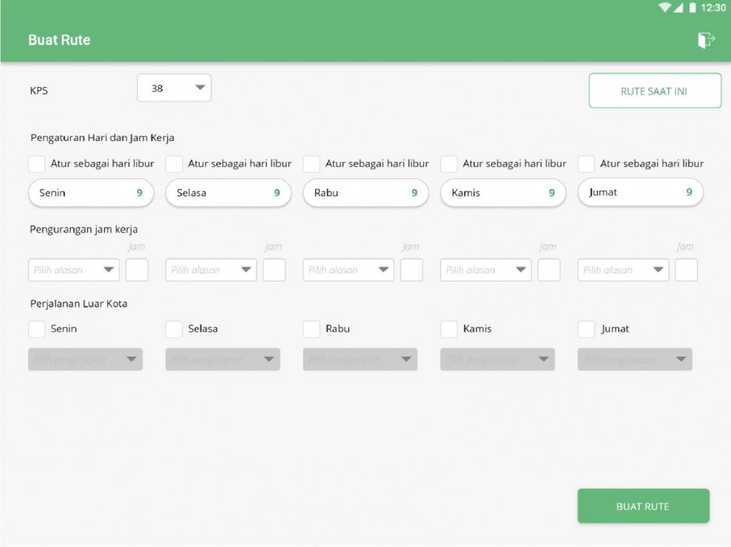
Task: Click the Jam input box under Rabu
Action: pos(411,270)
